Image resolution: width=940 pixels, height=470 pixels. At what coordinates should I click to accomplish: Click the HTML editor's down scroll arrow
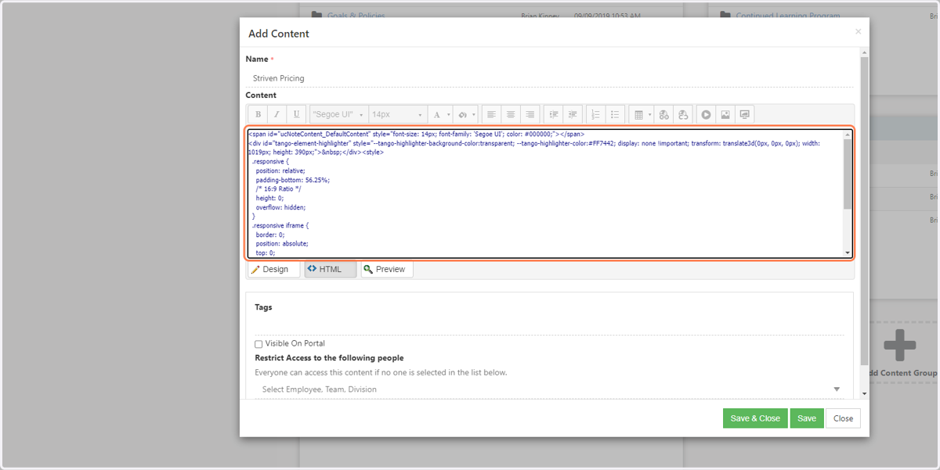[848, 253]
